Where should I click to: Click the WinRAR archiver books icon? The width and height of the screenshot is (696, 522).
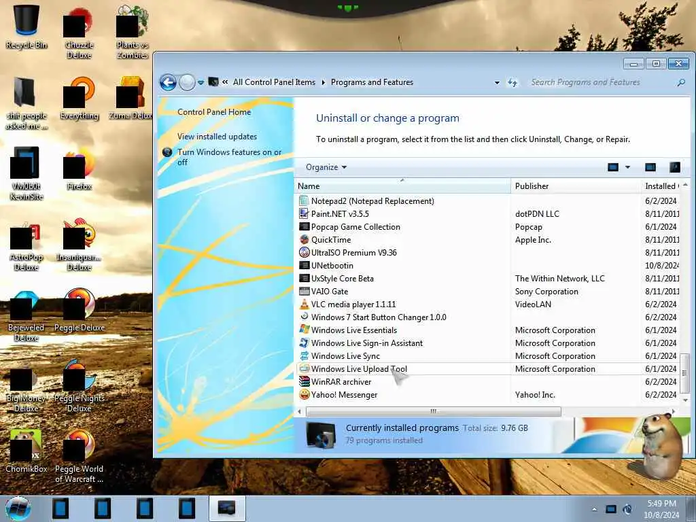[304, 382]
